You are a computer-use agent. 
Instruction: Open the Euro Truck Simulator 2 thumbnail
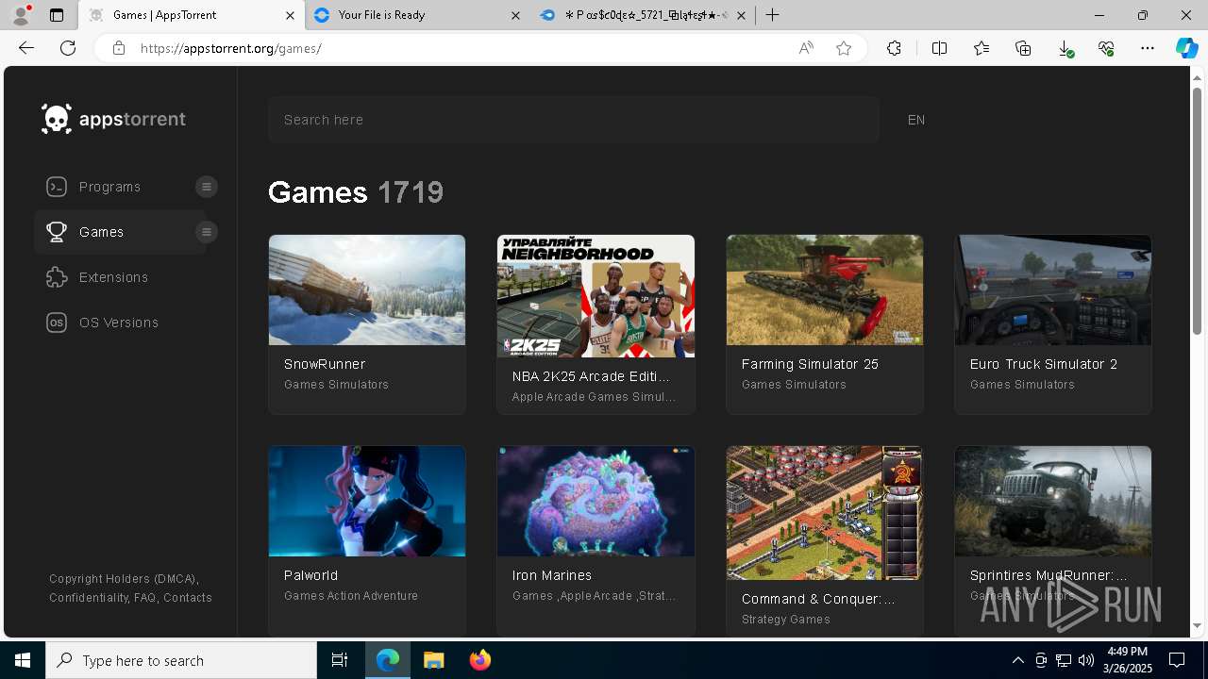(1053, 290)
